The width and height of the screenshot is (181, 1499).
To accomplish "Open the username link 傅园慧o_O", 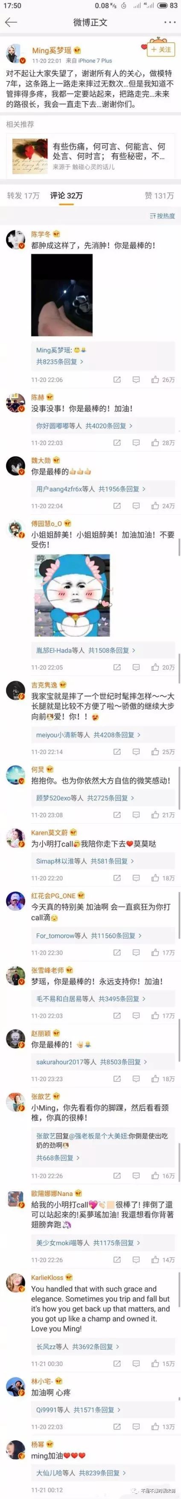I will pyautogui.click(x=47, y=523).
